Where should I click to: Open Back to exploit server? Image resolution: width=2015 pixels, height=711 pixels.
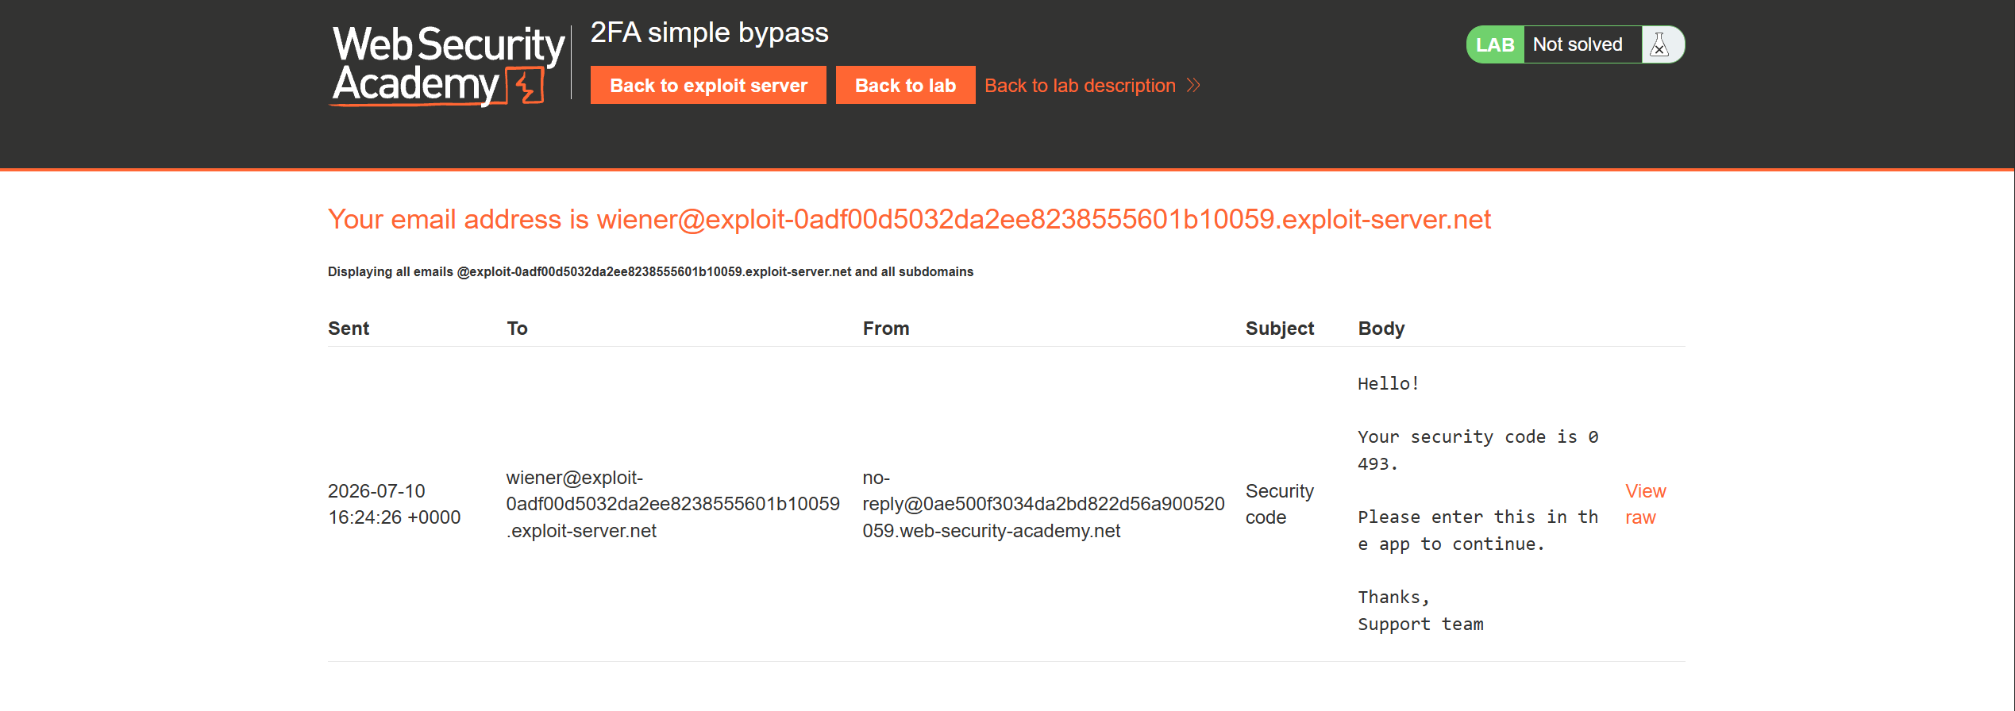(708, 85)
